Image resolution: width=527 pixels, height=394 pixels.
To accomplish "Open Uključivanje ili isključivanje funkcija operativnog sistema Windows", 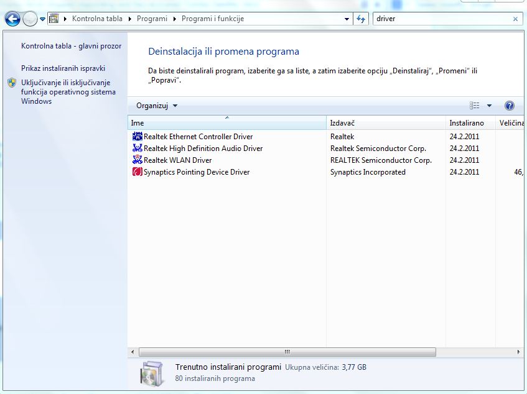I will [x=68, y=92].
